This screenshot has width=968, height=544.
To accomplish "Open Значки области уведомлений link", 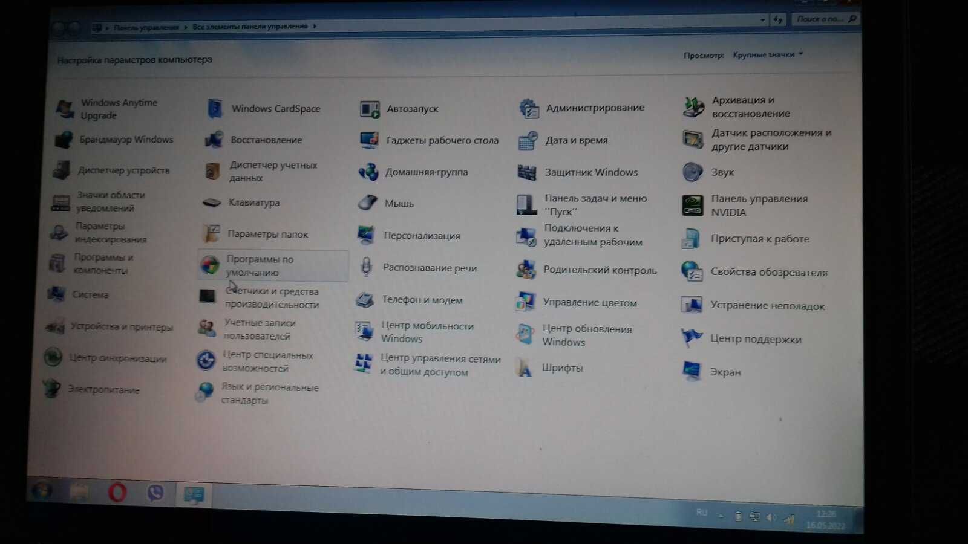I will click(x=111, y=201).
